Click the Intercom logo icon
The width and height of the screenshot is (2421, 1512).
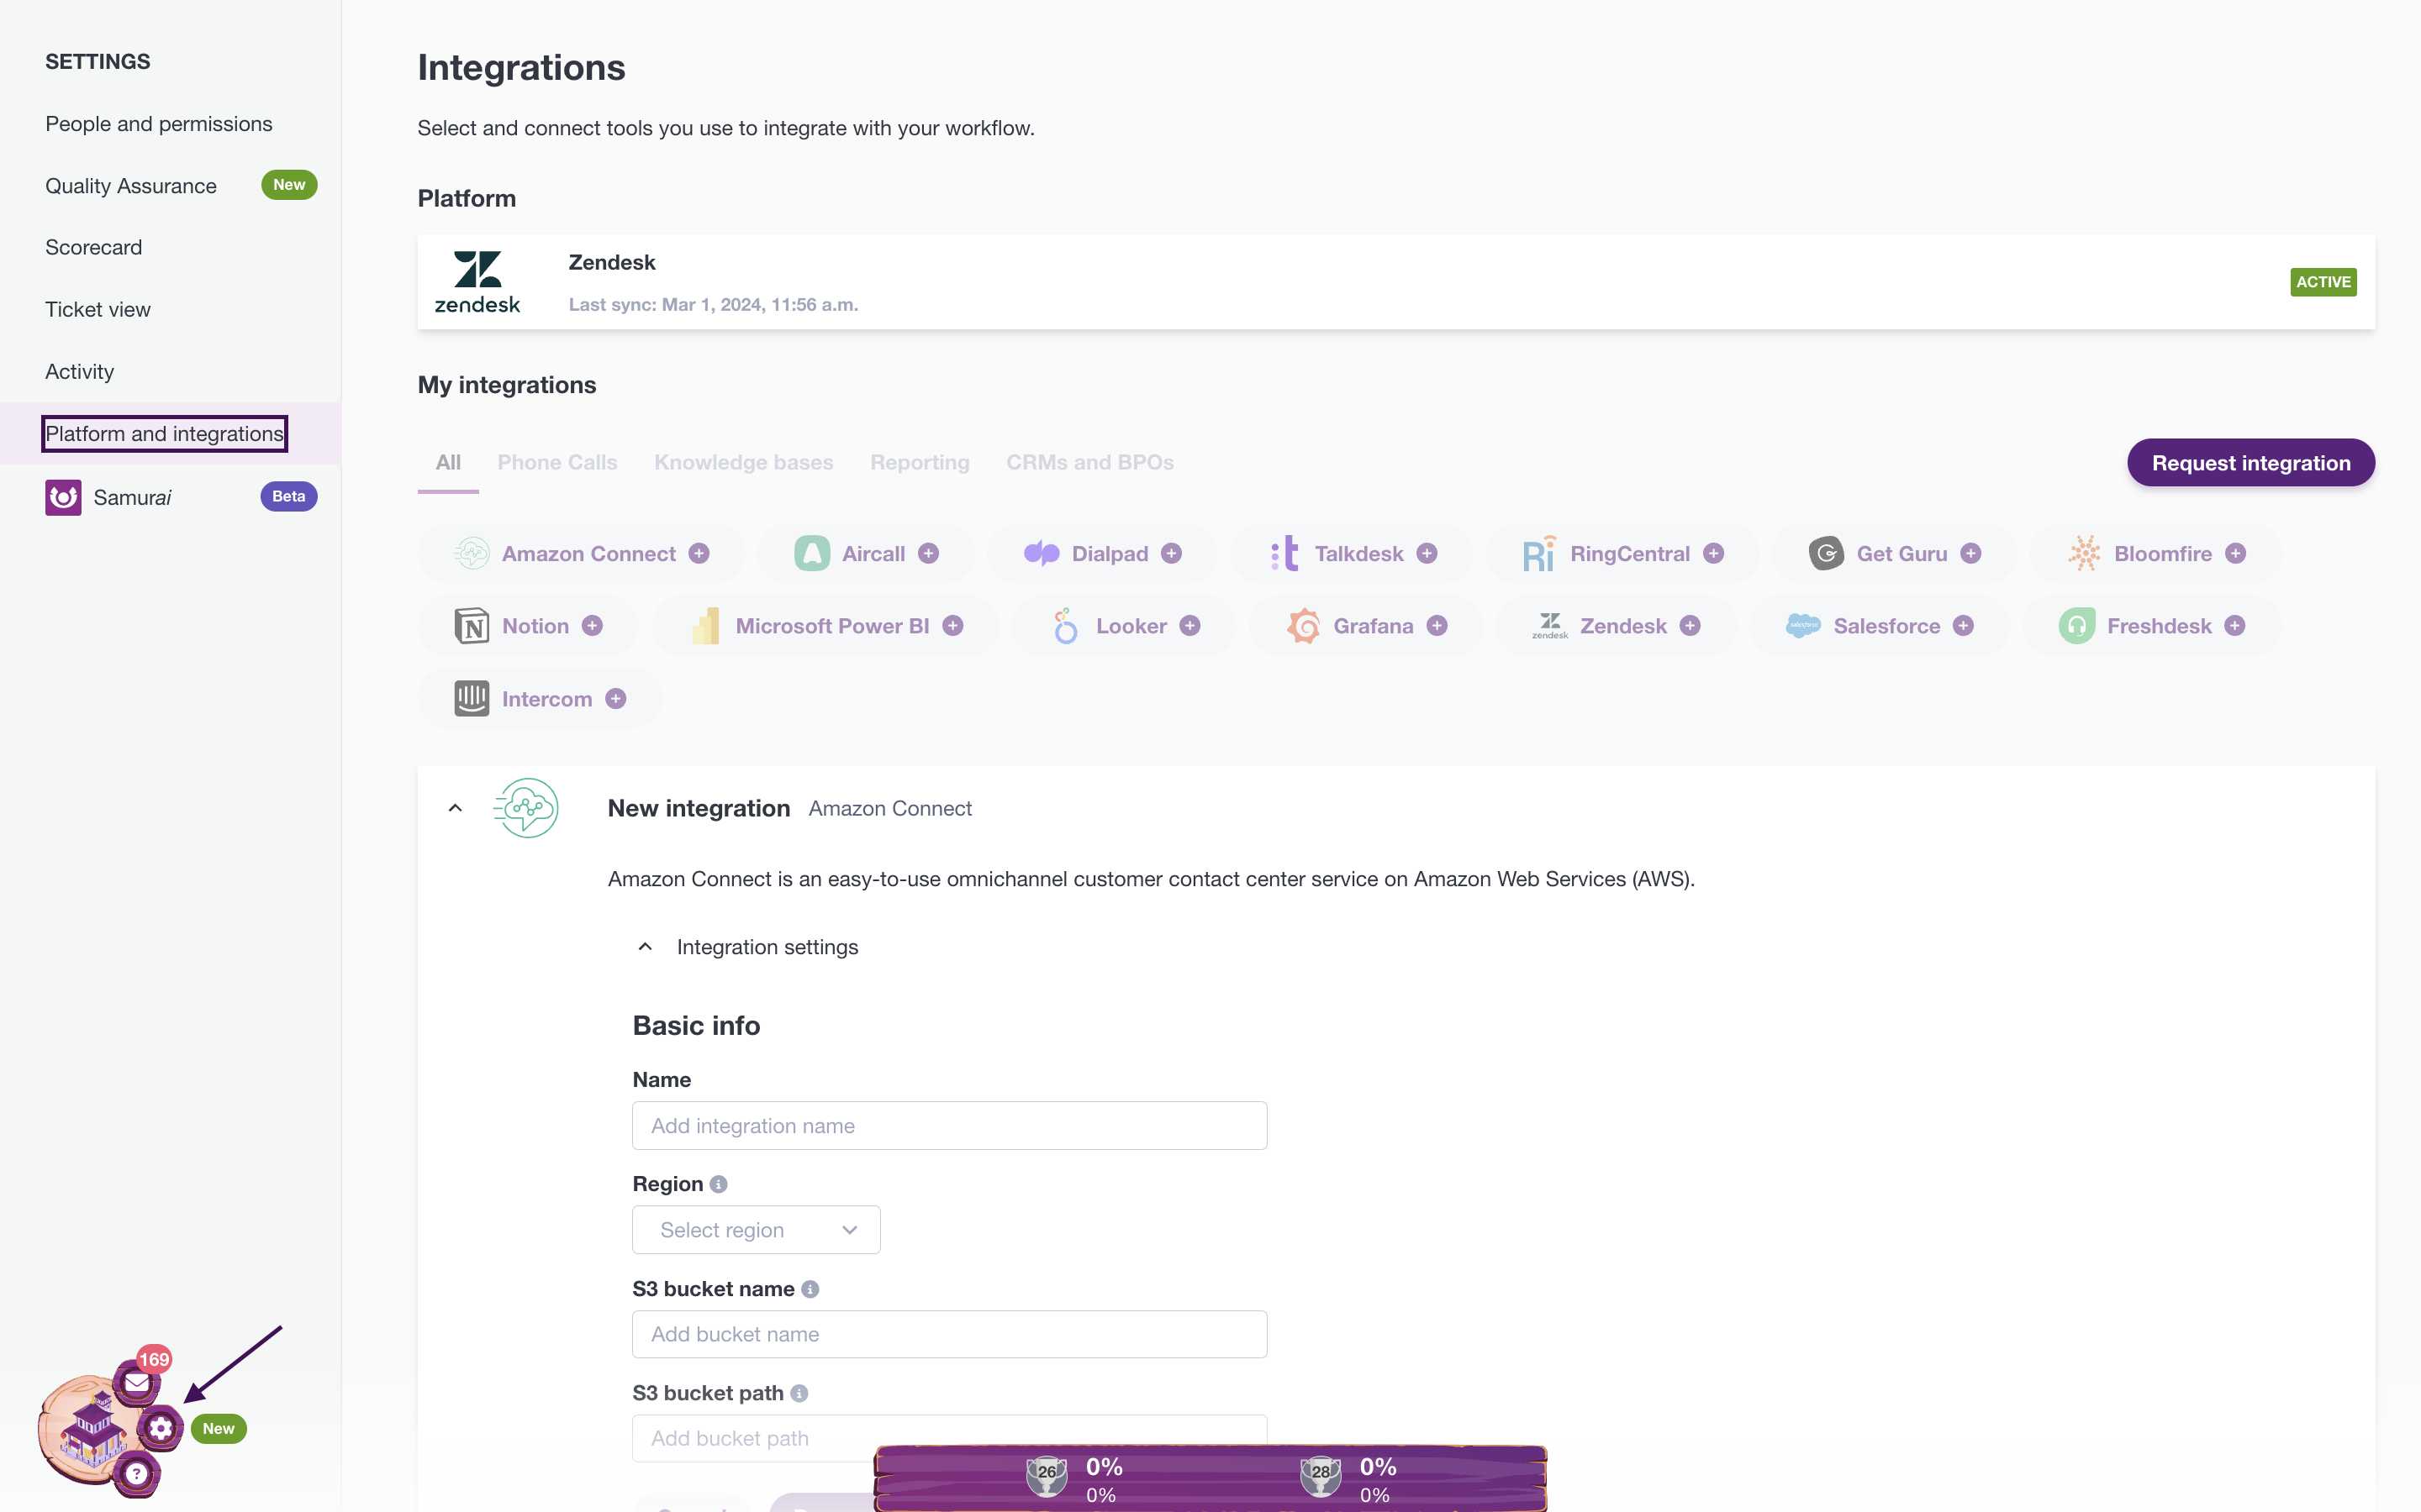pos(472,698)
